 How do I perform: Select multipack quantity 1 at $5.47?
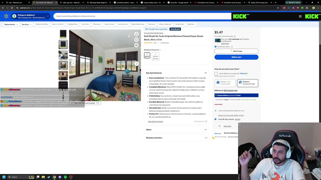147,55
